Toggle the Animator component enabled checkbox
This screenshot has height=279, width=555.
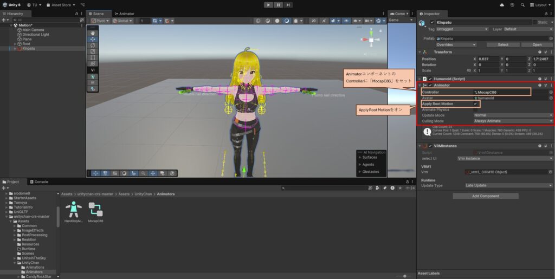point(430,85)
